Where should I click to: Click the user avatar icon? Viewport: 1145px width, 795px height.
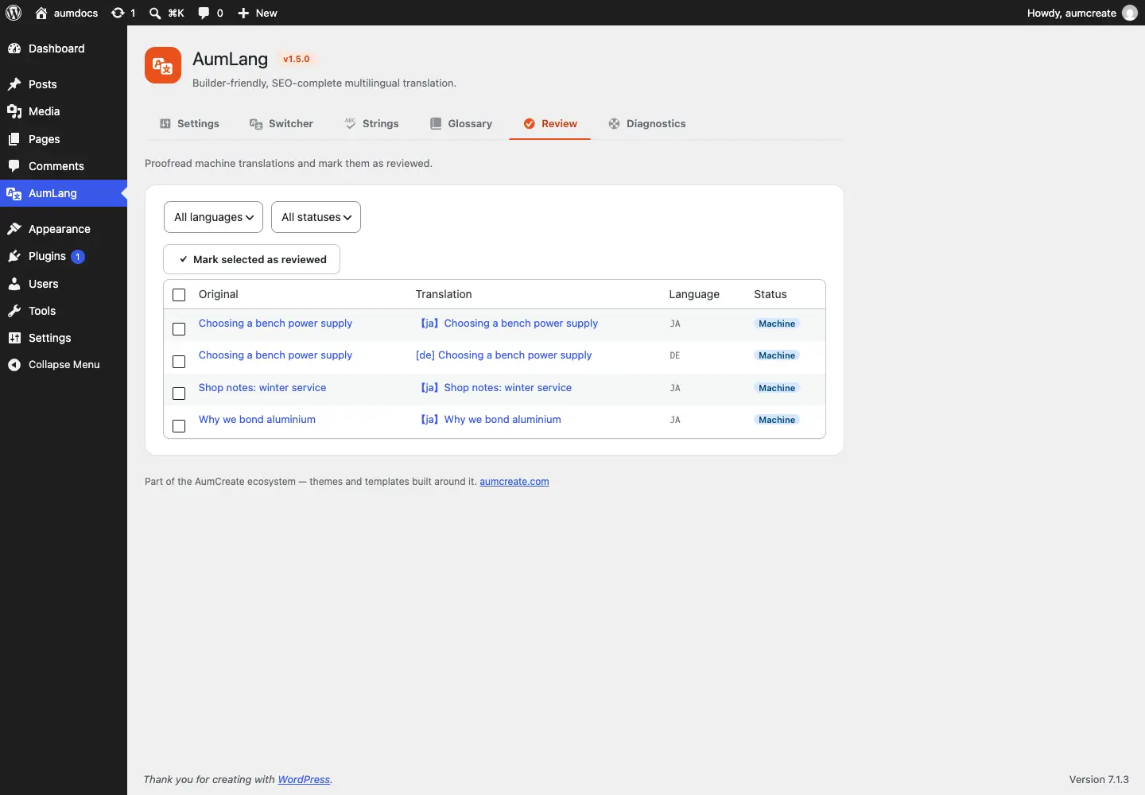click(1130, 13)
